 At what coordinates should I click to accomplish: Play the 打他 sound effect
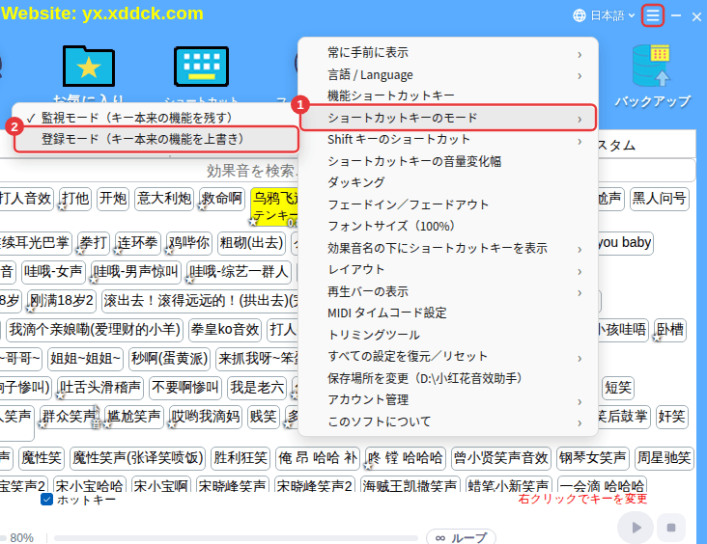(75, 199)
